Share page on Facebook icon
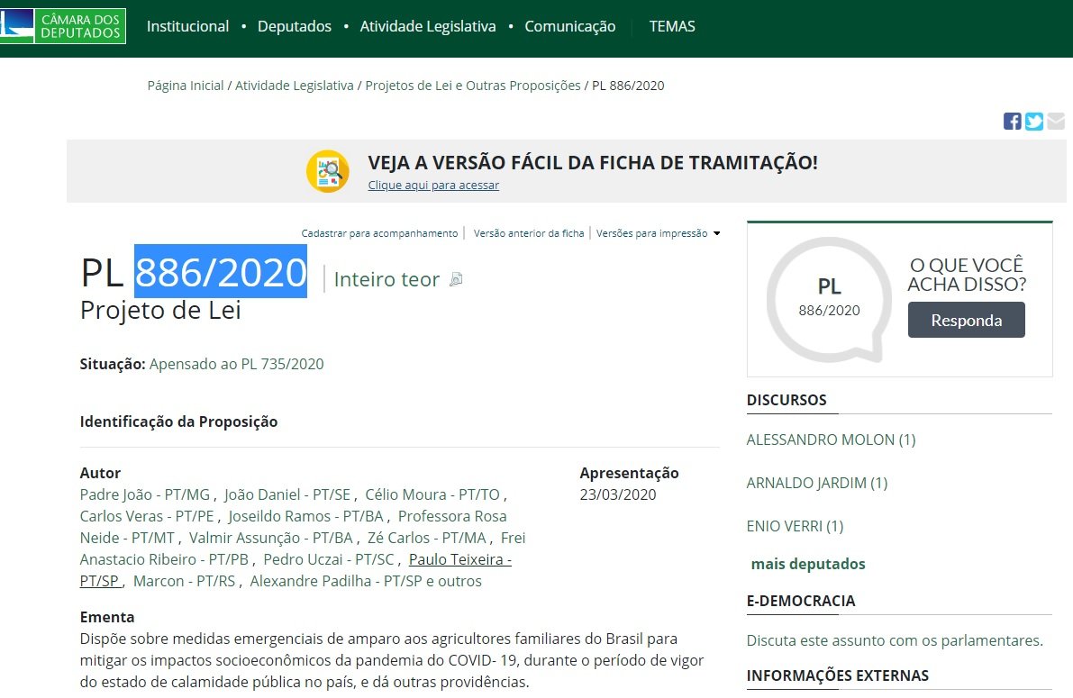1073x698 pixels. pyautogui.click(x=1012, y=122)
